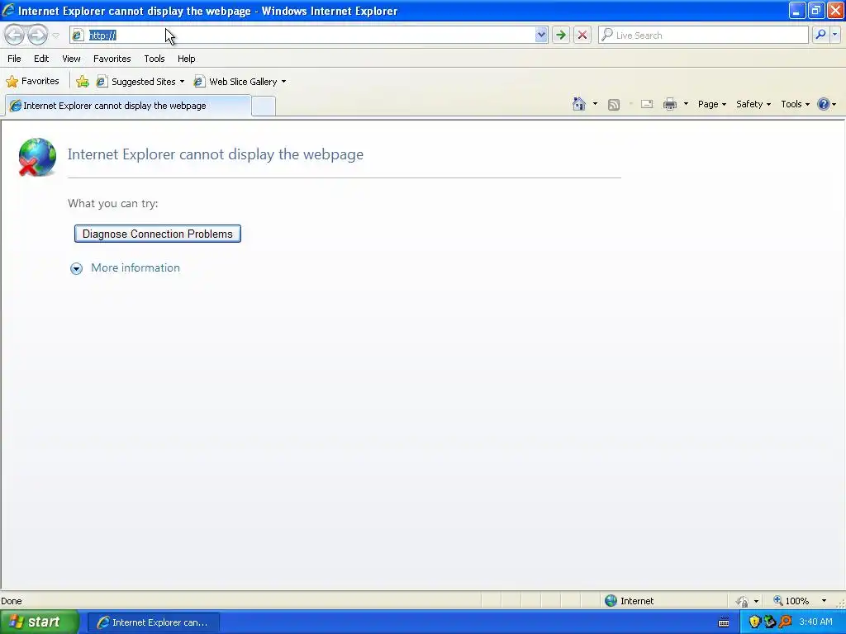Open the File menu
The width and height of the screenshot is (846, 634).
click(x=15, y=59)
